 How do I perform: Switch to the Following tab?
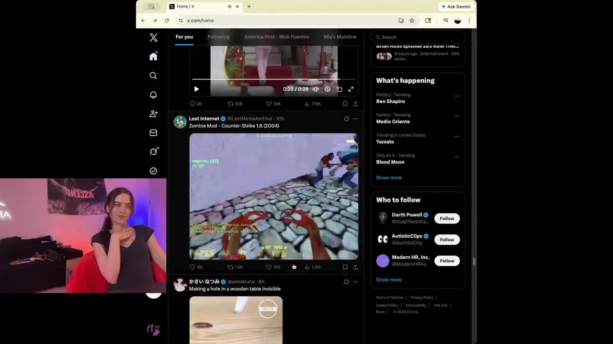click(x=218, y=37)
